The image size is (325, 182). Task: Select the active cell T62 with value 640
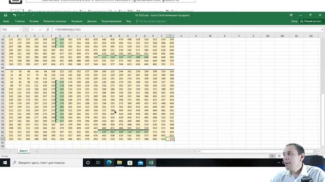(170, 139)
